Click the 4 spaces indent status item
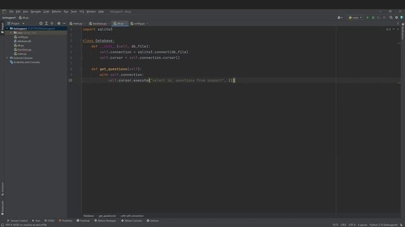The height and width of the screenshot is (227, 405). click(x=363, y=225)
